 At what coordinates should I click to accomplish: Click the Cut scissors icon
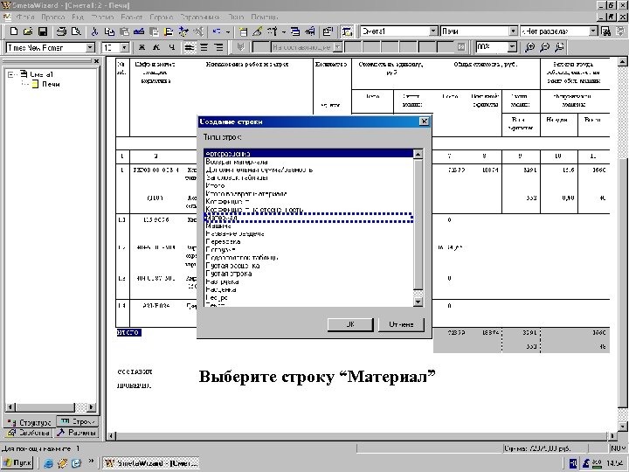tap(94, 31)
